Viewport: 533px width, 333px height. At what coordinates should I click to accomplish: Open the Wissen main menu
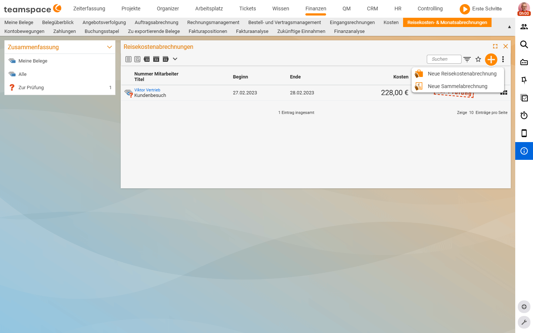(x=281, y=9)
